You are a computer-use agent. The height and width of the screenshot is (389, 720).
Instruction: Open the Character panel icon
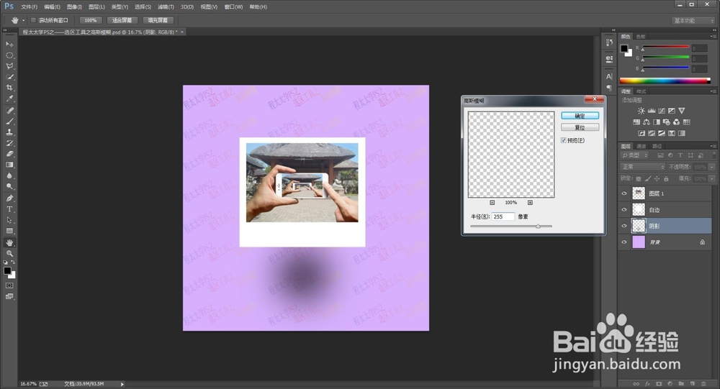point(609,77)
